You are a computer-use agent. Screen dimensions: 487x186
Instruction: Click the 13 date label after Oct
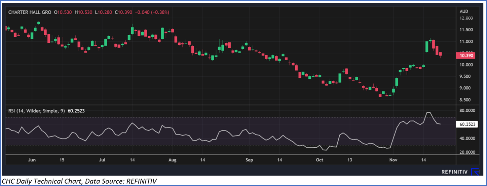(x=350, y=160)
